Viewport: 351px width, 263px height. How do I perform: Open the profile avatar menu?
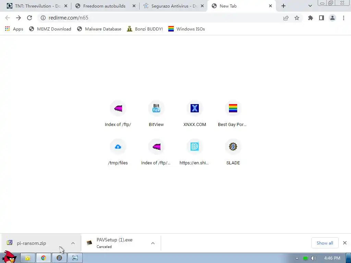point(332,18)
